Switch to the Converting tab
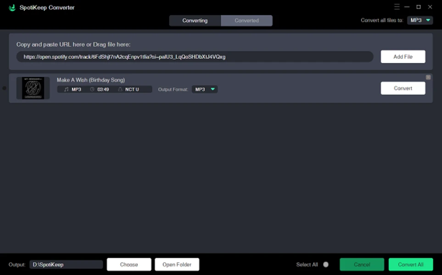The height and width of the screenshot is (275, 442). [195, 21]
